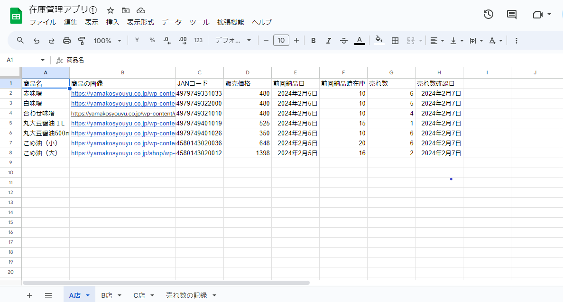Open the comments panel icon
The height and width of the screenshot is (302, 563).
click(512, 14)
